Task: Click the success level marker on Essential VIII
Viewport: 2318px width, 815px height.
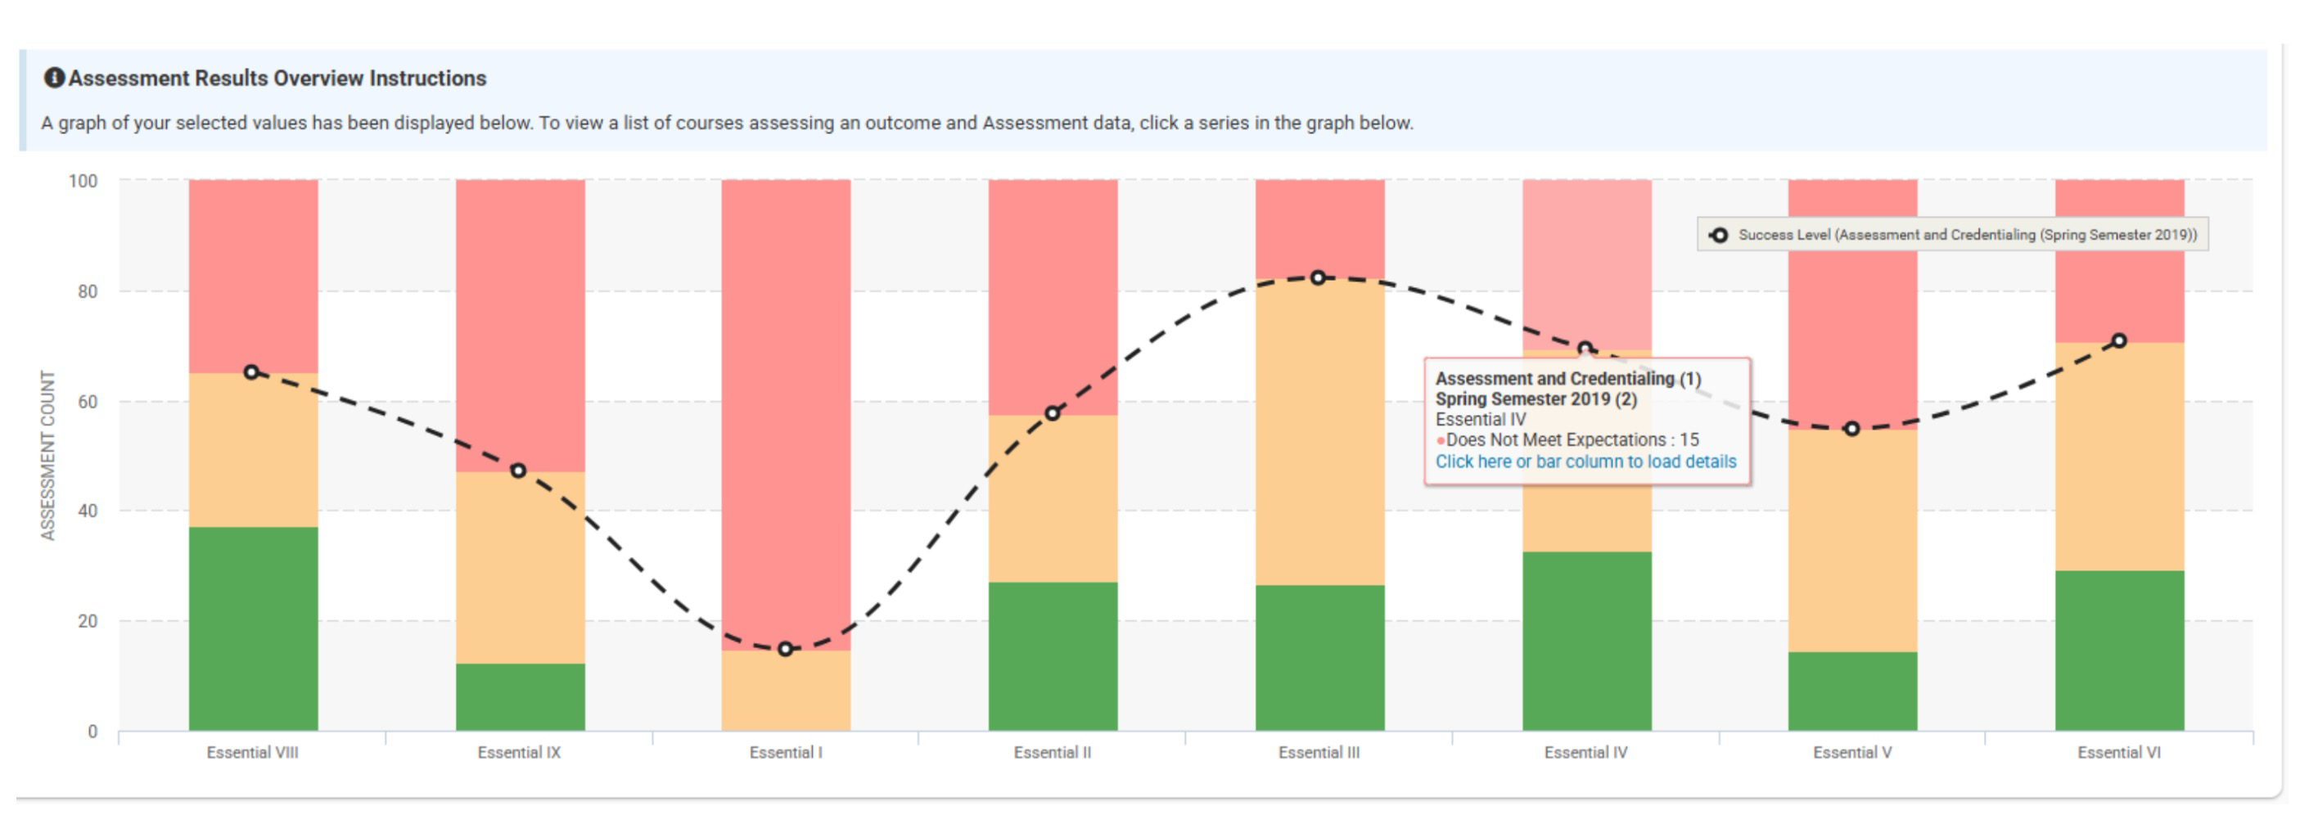Action: pyautogui.click(x=252, y=372)
